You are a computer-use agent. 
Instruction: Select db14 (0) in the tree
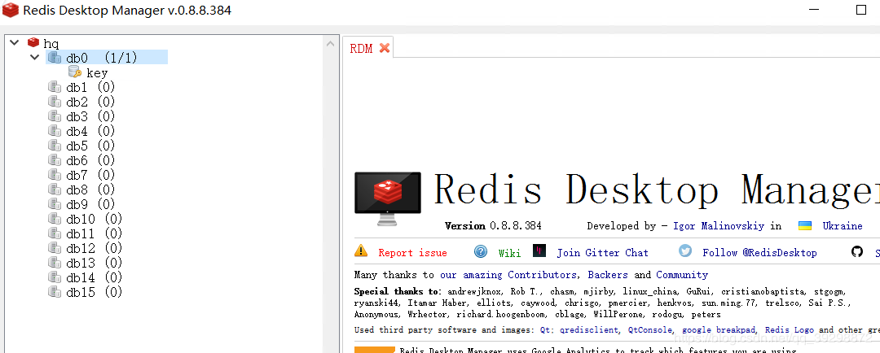click(x=95, y=277)
